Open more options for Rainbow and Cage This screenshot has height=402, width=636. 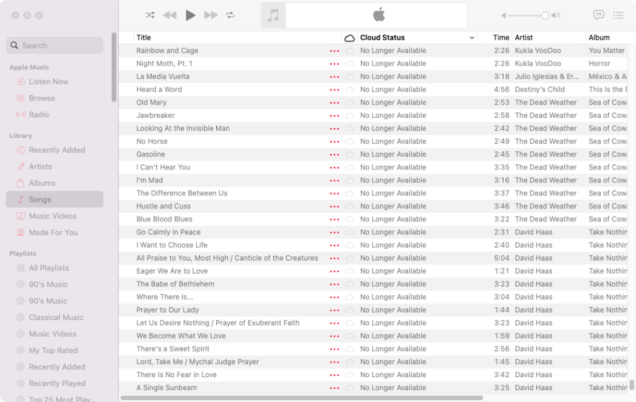334,51
